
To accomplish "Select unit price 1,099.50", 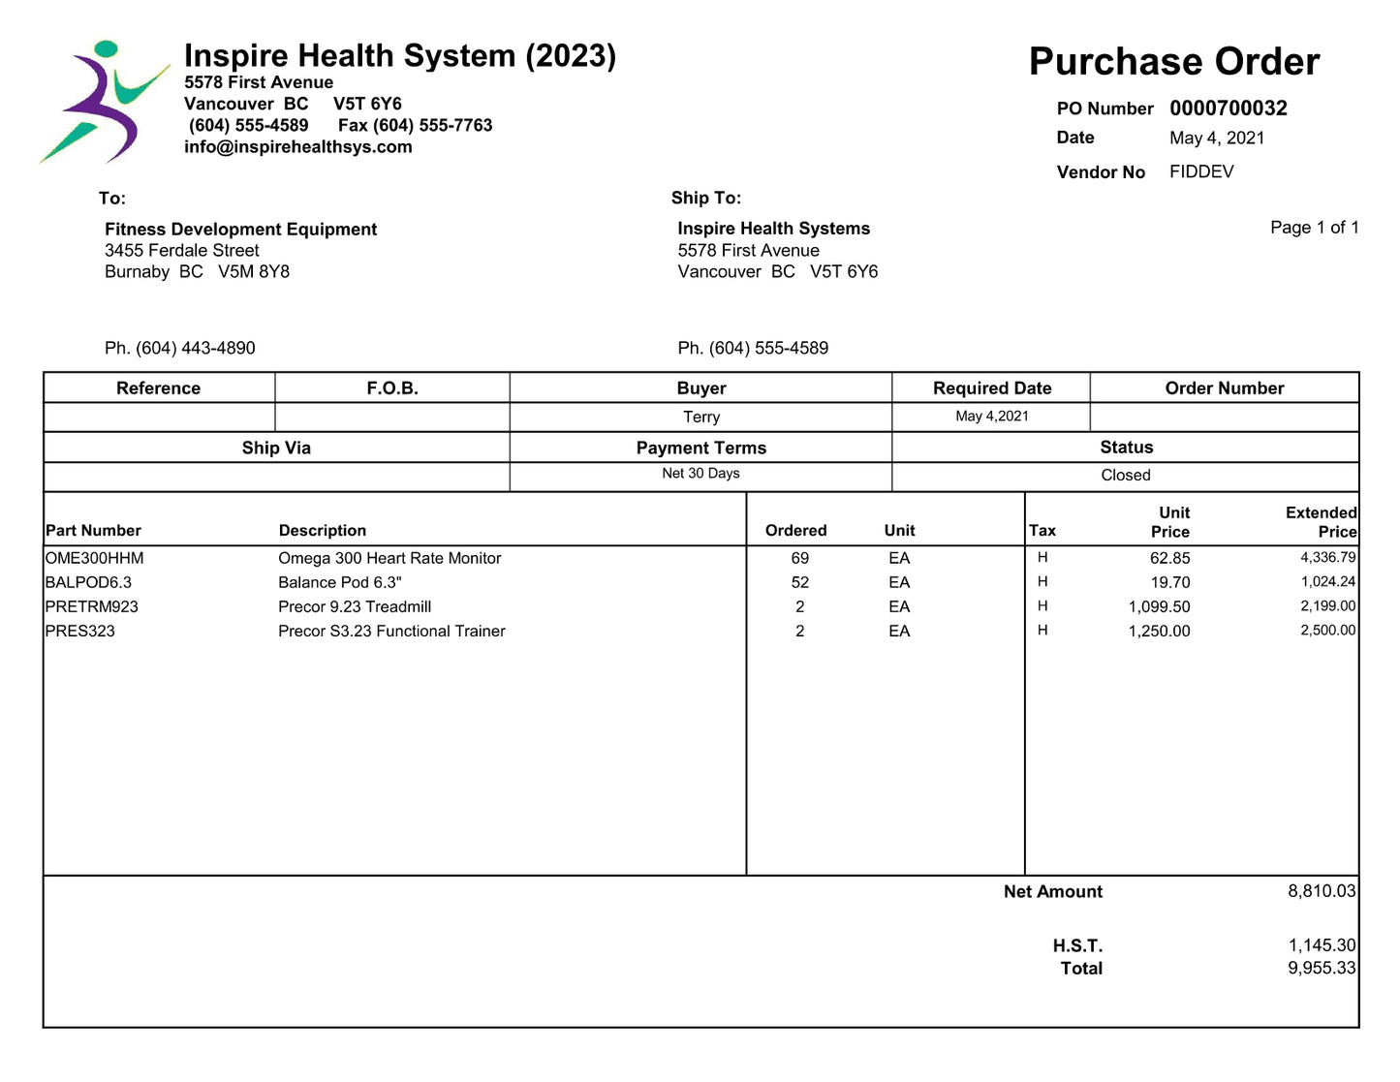I will [1160, 607].
